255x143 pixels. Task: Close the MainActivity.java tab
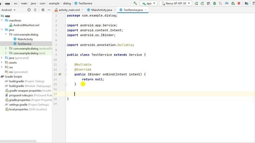click(115, 10)
